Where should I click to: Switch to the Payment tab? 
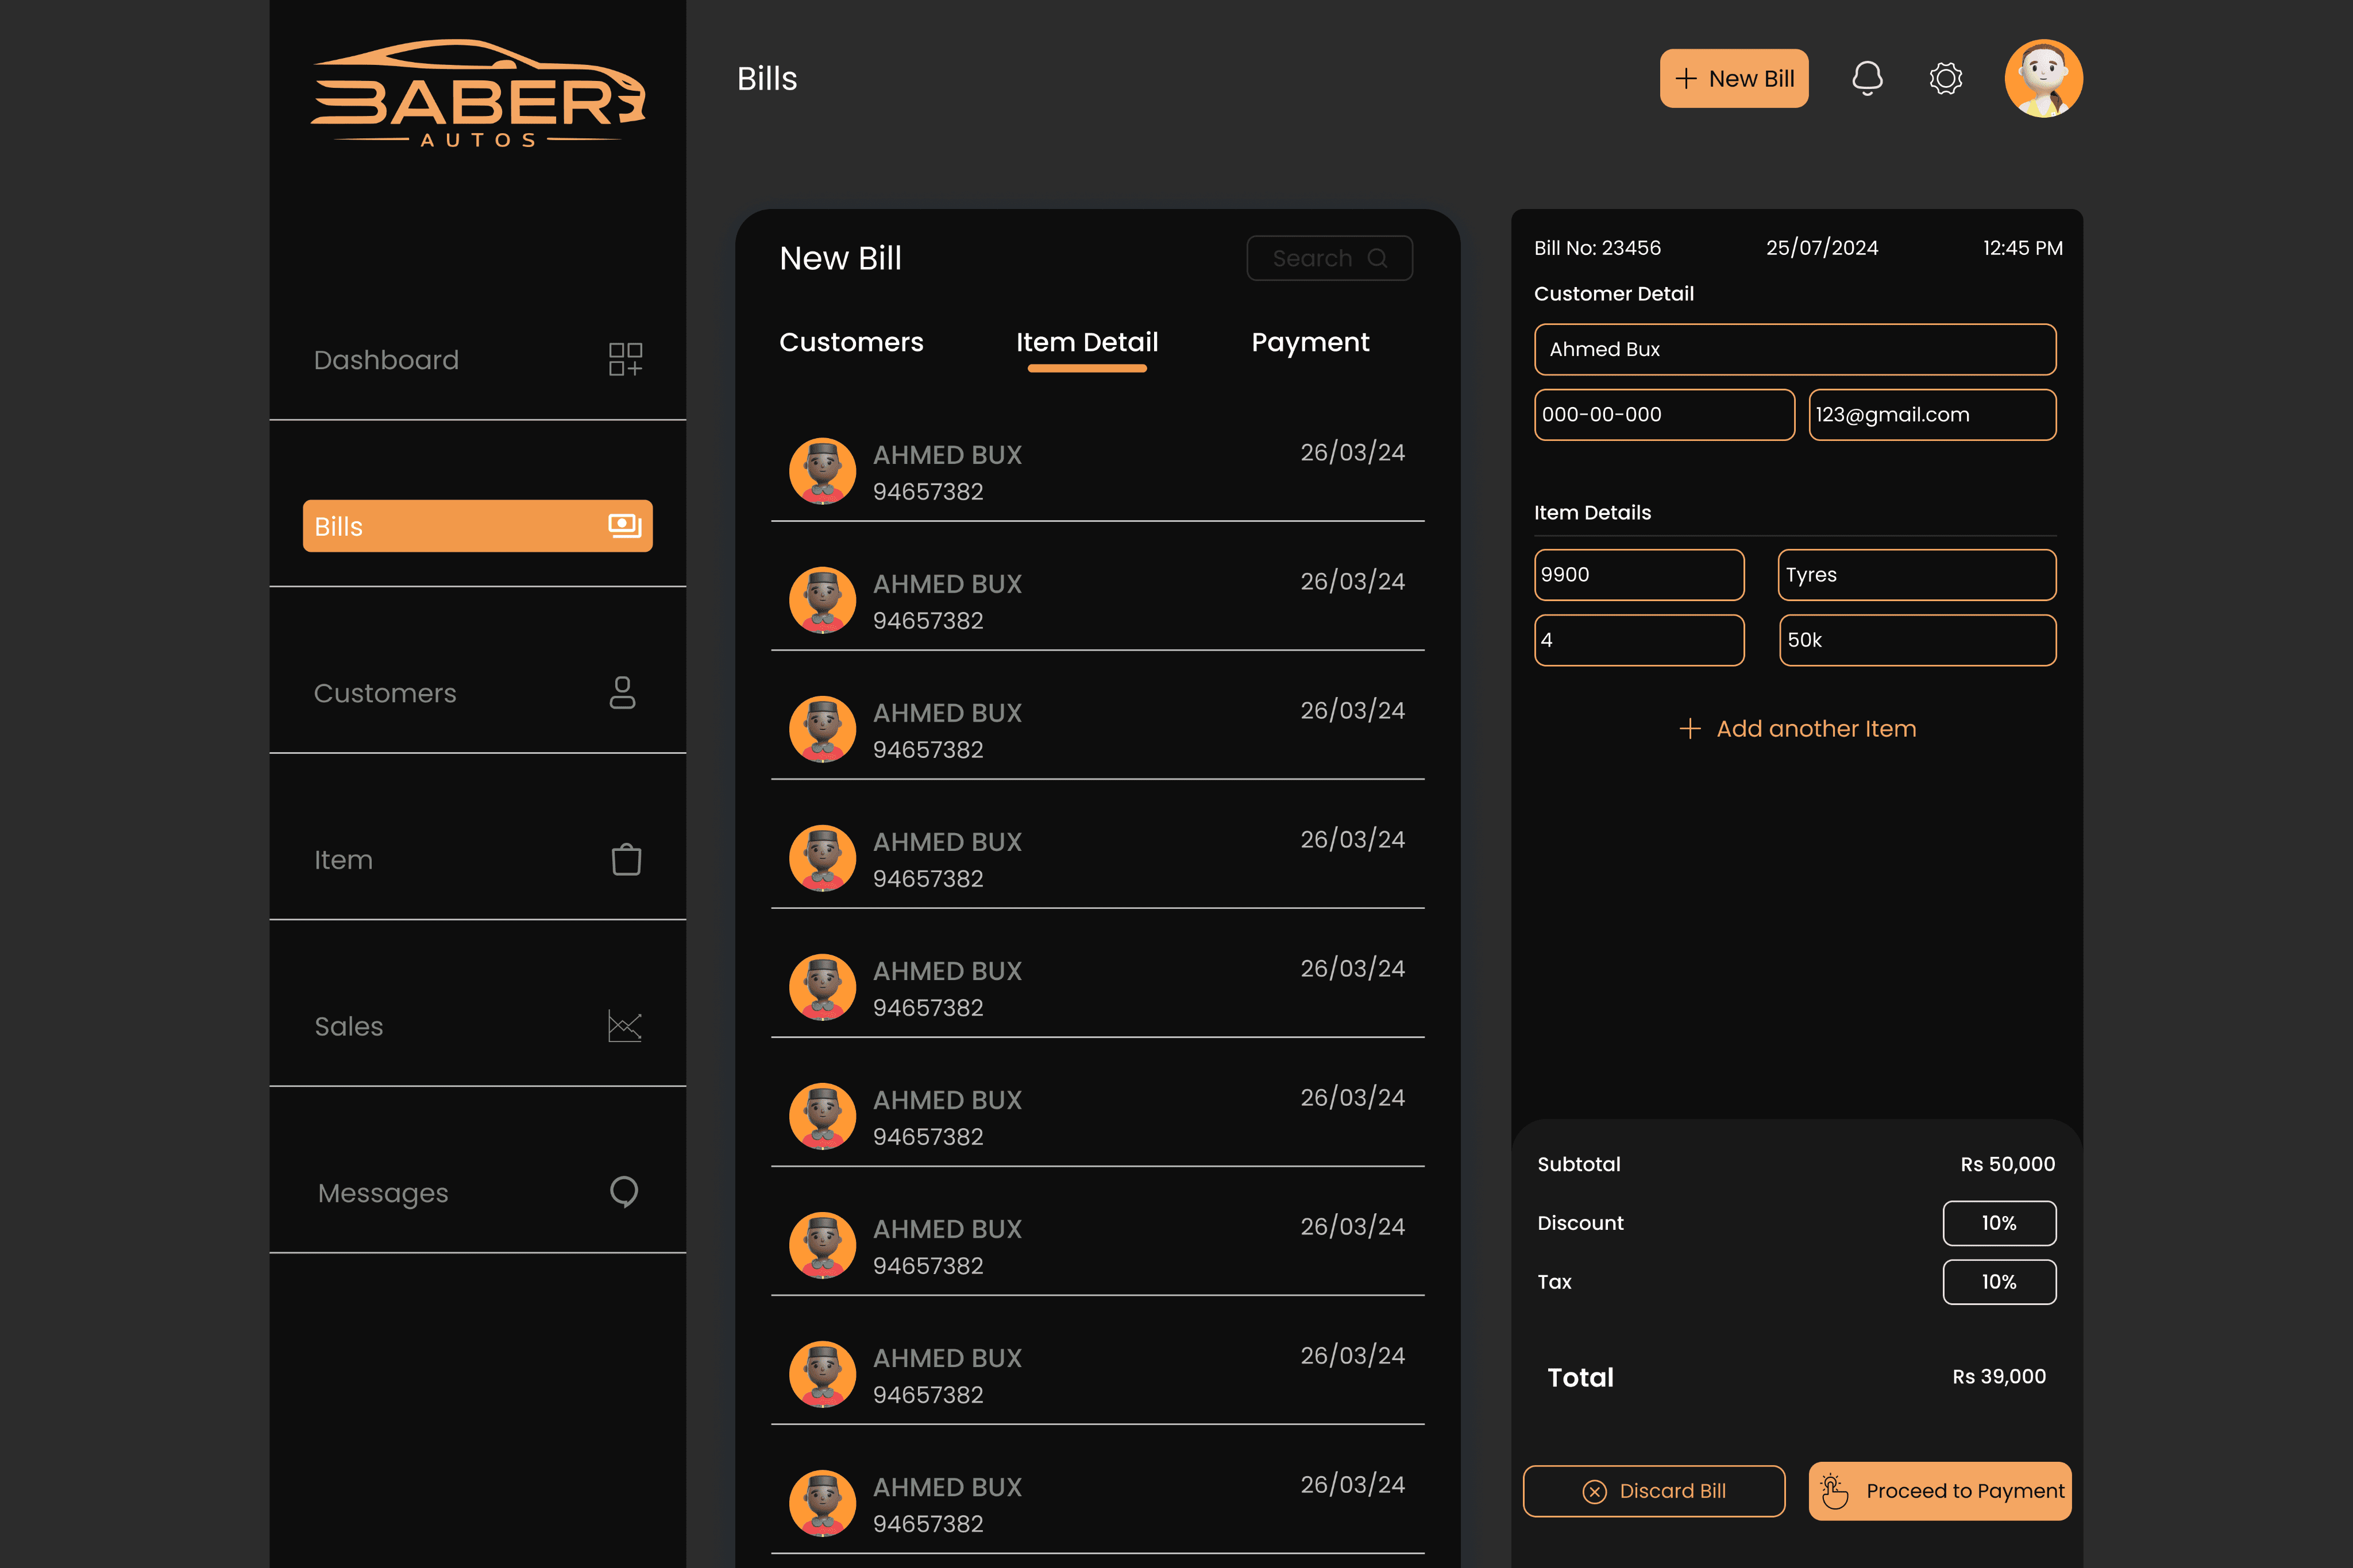point(1310,342)
